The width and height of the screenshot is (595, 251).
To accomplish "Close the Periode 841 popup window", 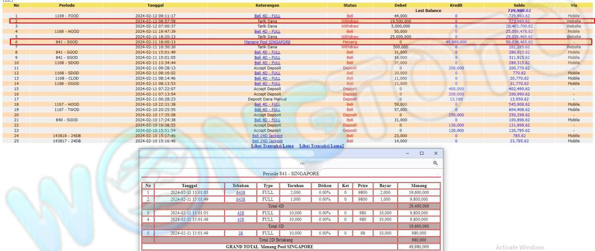I will click(x=435, y=153).
